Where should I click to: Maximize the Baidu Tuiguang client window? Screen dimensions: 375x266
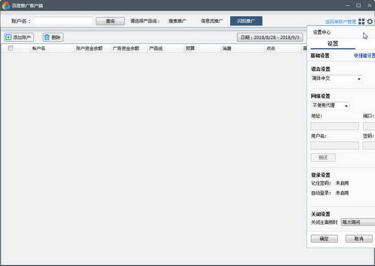359,5
